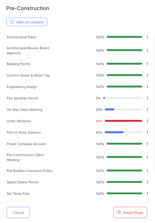Open options for Pull Builders Insurance Policy
Viewport: 155px width, 223px height.
pyautogui.click(x=147, y=171)
